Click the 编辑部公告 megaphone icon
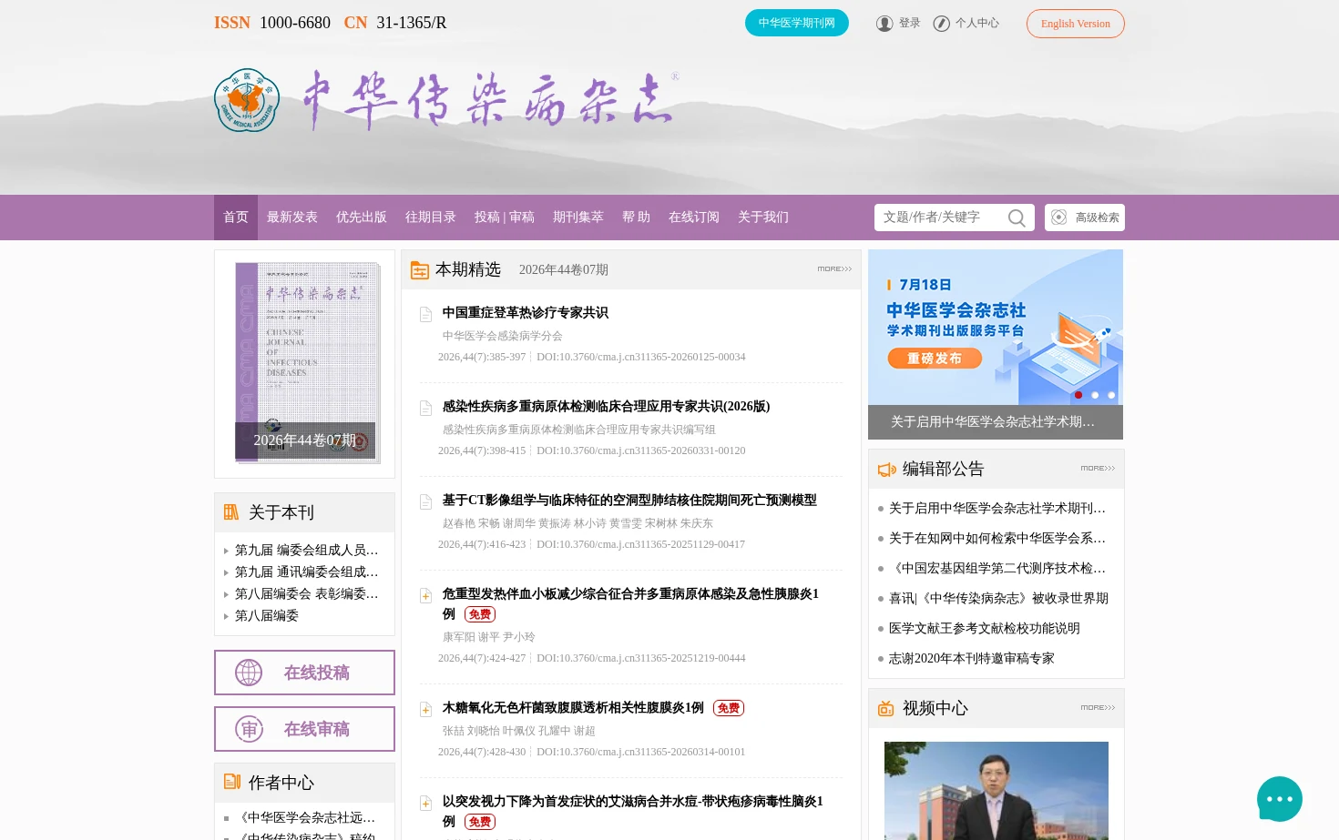Viewport: 1339px width, 840px height. pyautogui.click(x=886, y=470)
